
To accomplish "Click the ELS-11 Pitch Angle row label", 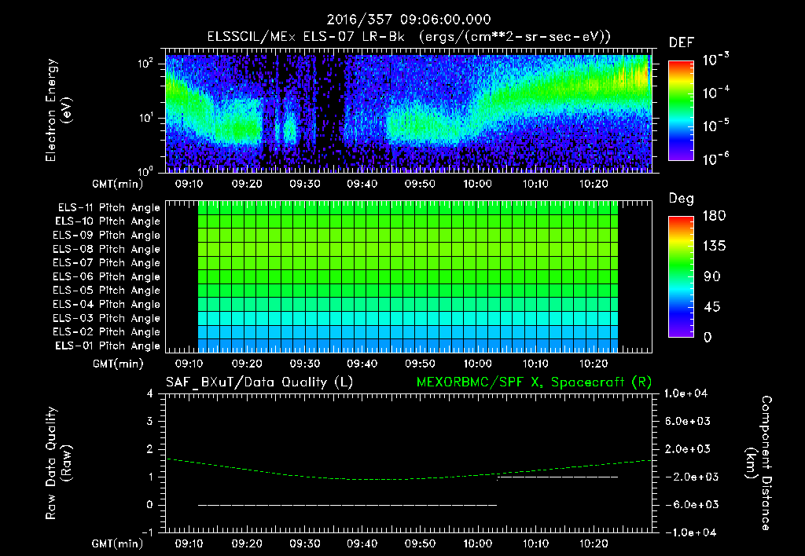I will click(108, 208).
